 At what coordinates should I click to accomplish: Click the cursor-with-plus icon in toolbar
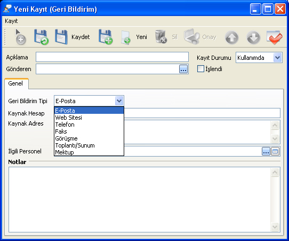click(20, 37)
